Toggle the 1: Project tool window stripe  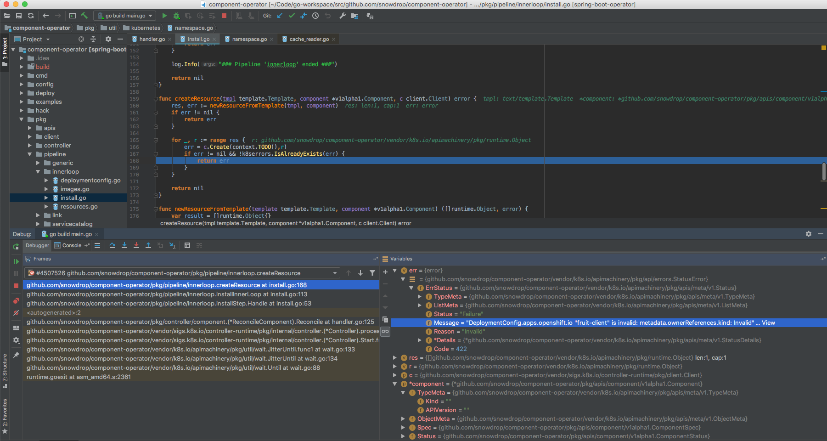[x=5, y=52]
